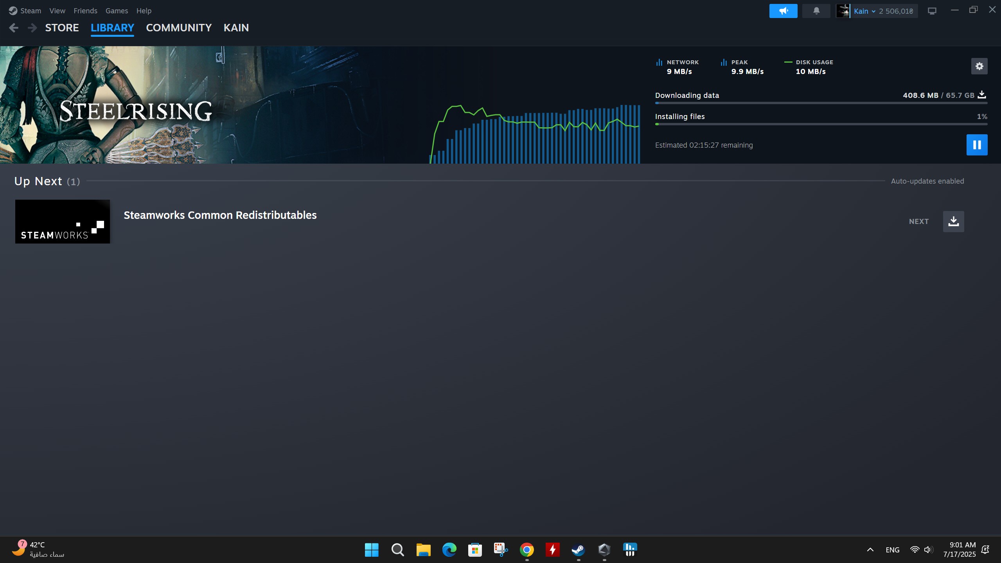1001x563 pixels.
Task: Pause the Steelrising download
Action: pos(977,145)
